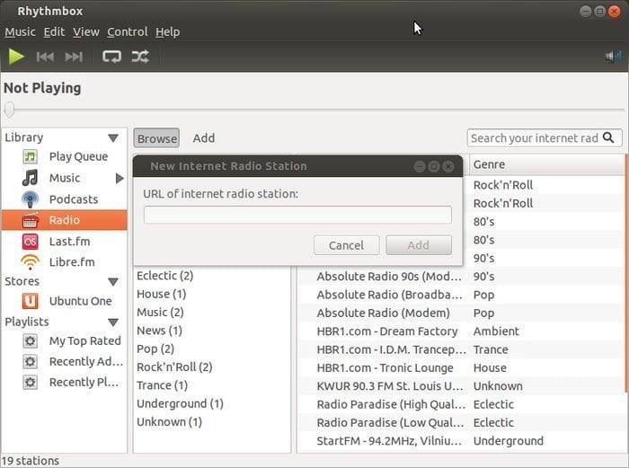
Task: Collapse the Playlists section
Action: [113, 322]
